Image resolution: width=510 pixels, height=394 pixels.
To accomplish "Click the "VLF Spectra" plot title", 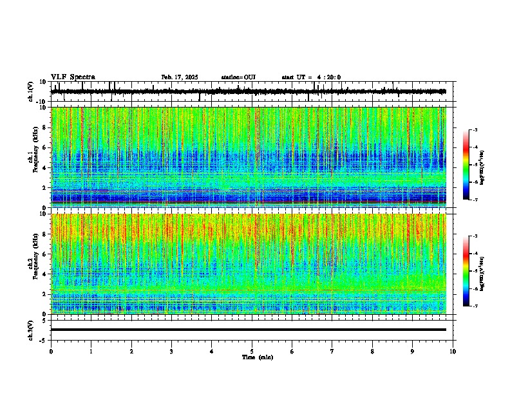I will pos(73,77).
